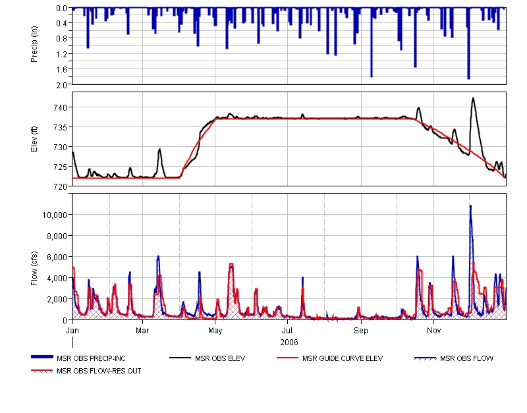Click the 0.4 precipitation axis value
527x413 pixels.
(61, 24)
